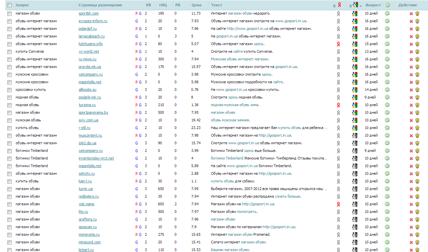Click shield icon in aviv.com.ua row
The image size is (428, 252).
[417, 120]
